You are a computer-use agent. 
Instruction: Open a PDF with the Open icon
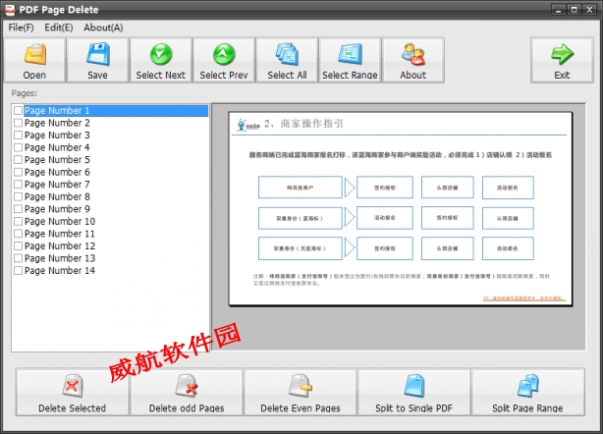34,60
